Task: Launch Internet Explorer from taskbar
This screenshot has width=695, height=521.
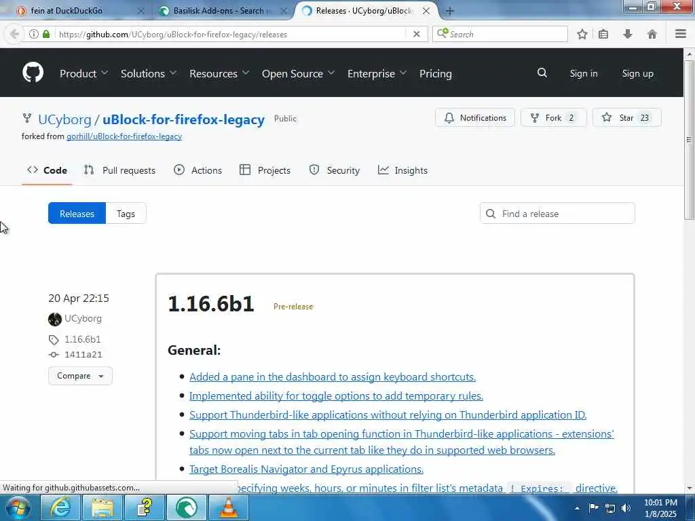Action: [x=60, y=507]
